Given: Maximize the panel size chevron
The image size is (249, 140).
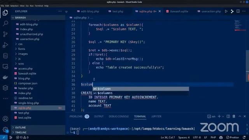Looking at the screenshot, I should [x=240, y=116].
